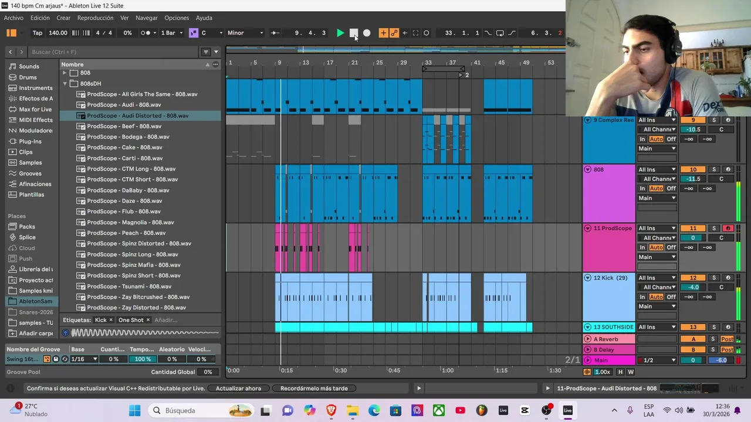Click the 140.00 tempo field
Image resolution: width=751 pixels, height=422 pixels.
[57, 33]
